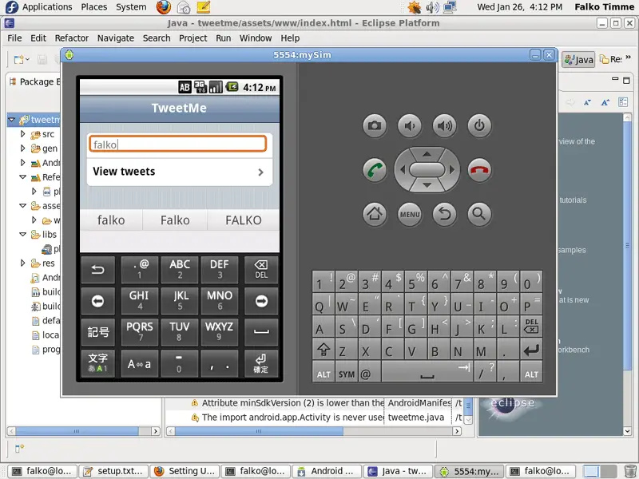Open the View tweets list item

click(x=179, y=172)
